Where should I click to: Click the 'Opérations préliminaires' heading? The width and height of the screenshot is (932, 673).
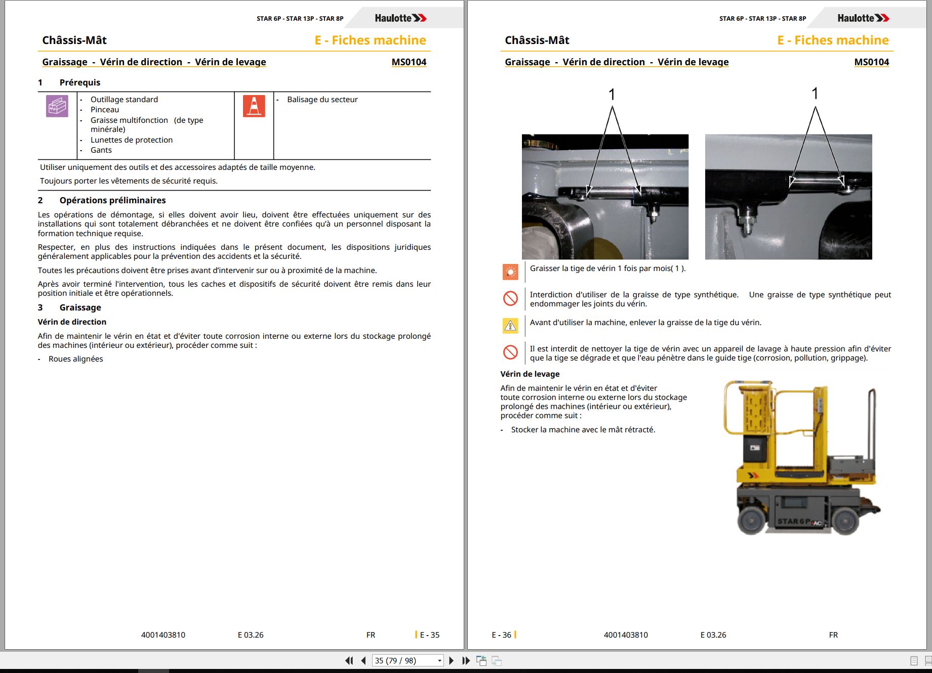pyautogui.click(x=113, y=200)
